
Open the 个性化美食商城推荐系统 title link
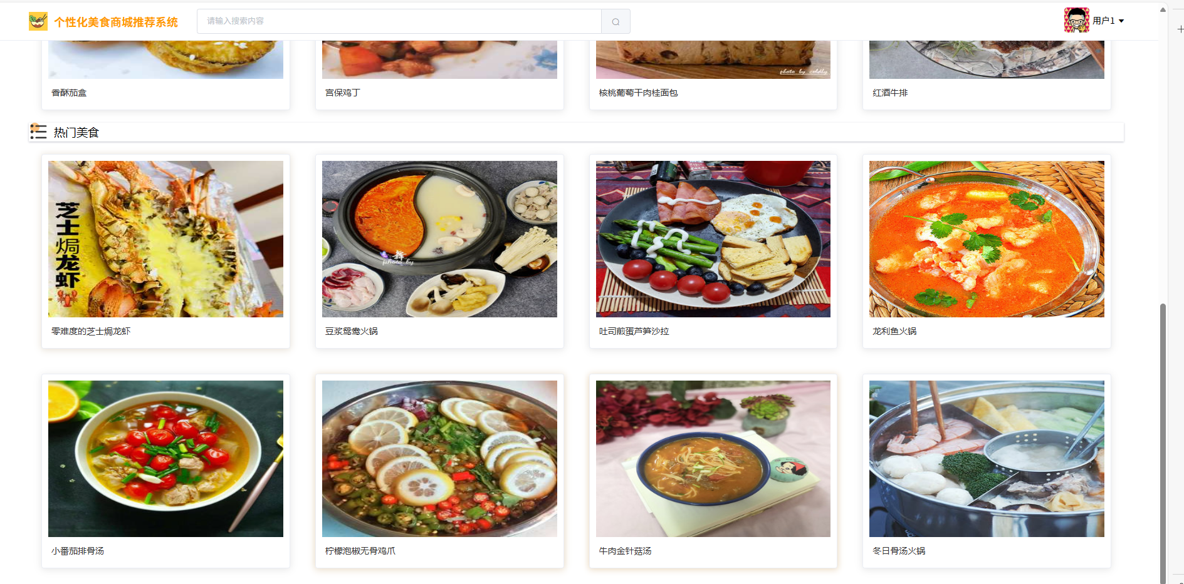pyautogui.click(x=116, y=22)
